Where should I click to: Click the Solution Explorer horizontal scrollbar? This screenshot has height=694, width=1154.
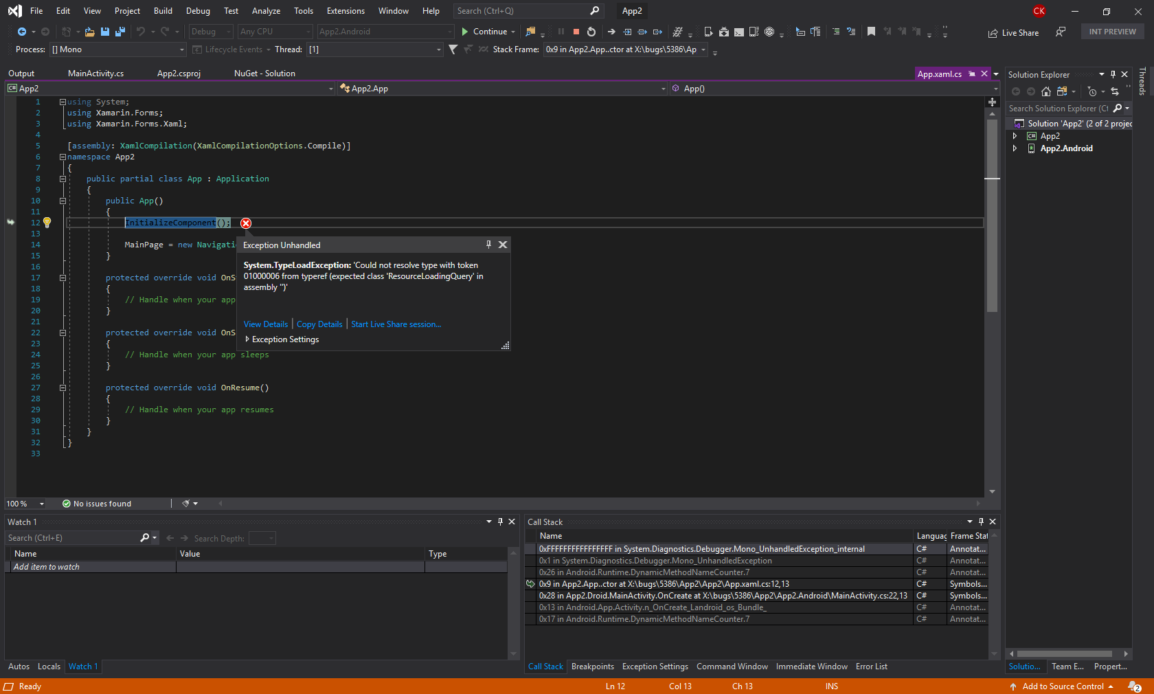[x=1065, y=653]
